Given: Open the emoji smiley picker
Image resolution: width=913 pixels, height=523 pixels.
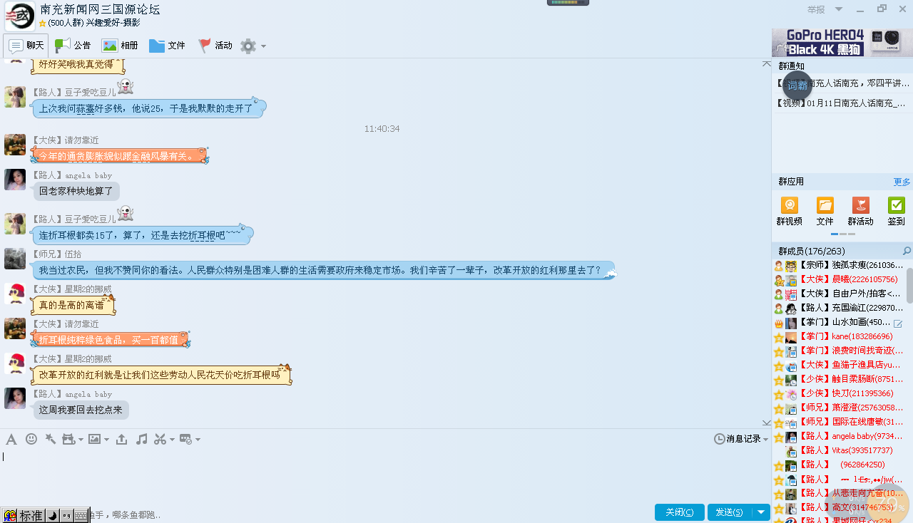Looking at the screenshot, I should [x=31, y=439].
